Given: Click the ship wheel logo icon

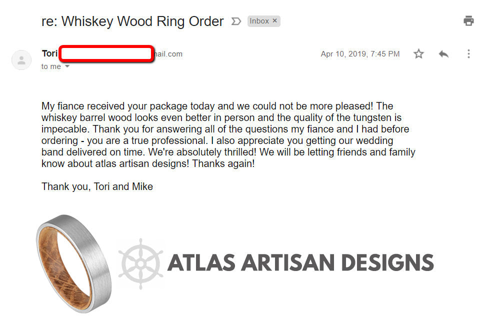Looking at the screenshot, I should point(140,263).
